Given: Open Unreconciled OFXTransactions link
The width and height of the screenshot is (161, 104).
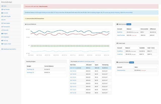Looking at the screenshot, I should click(x=35, y=19).
